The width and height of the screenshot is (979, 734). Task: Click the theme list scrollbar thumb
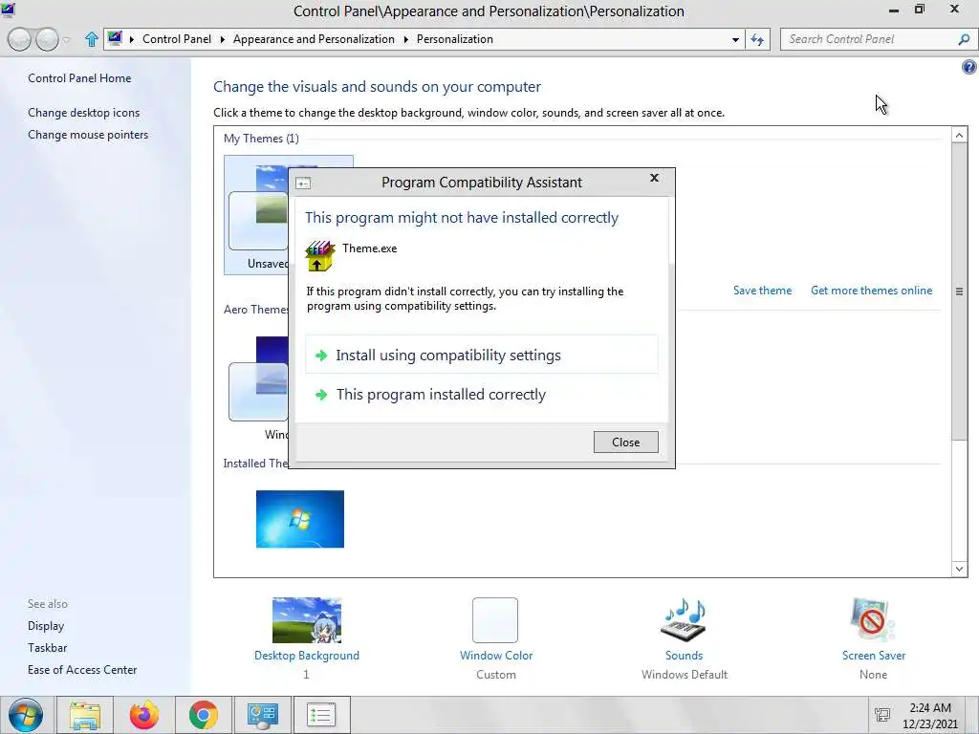960,291
